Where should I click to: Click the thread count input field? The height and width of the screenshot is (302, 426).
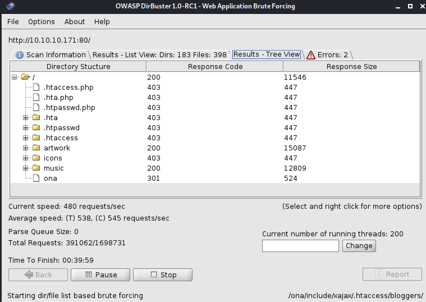[x=301, y=246]
